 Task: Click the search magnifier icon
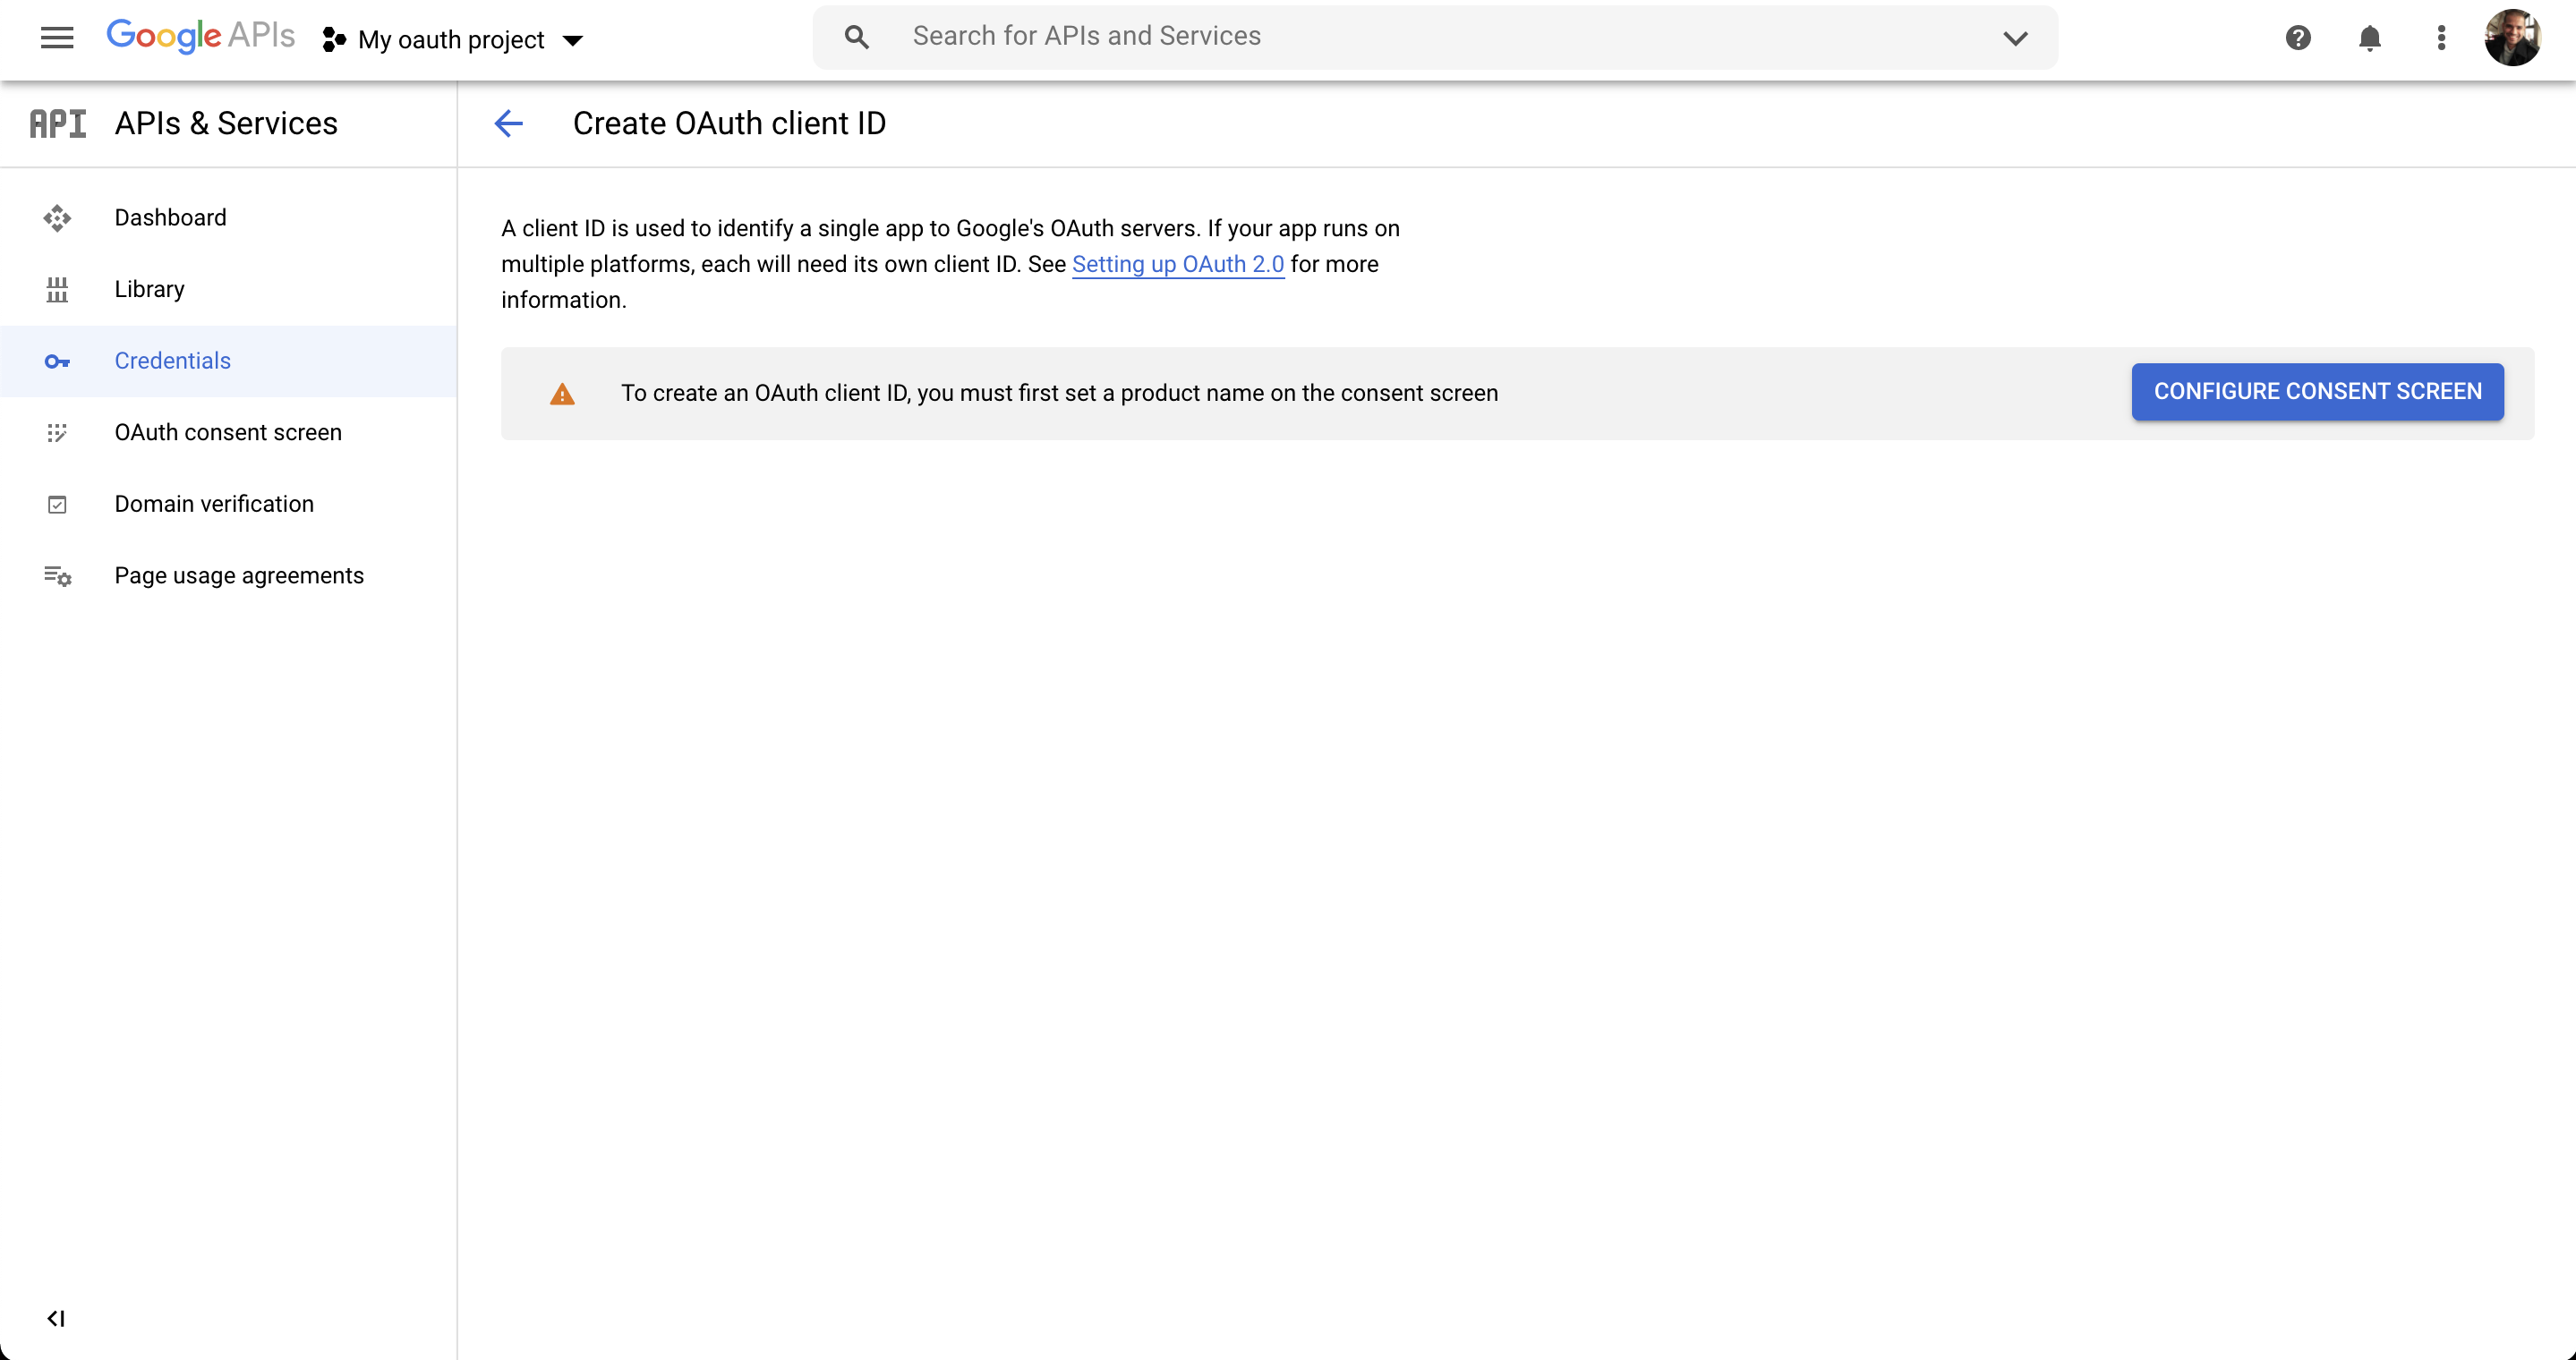(x=856, y=38)
